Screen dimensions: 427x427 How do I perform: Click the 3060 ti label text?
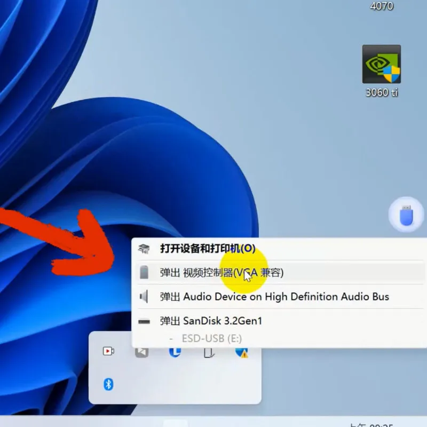click(x=382, y=92)
